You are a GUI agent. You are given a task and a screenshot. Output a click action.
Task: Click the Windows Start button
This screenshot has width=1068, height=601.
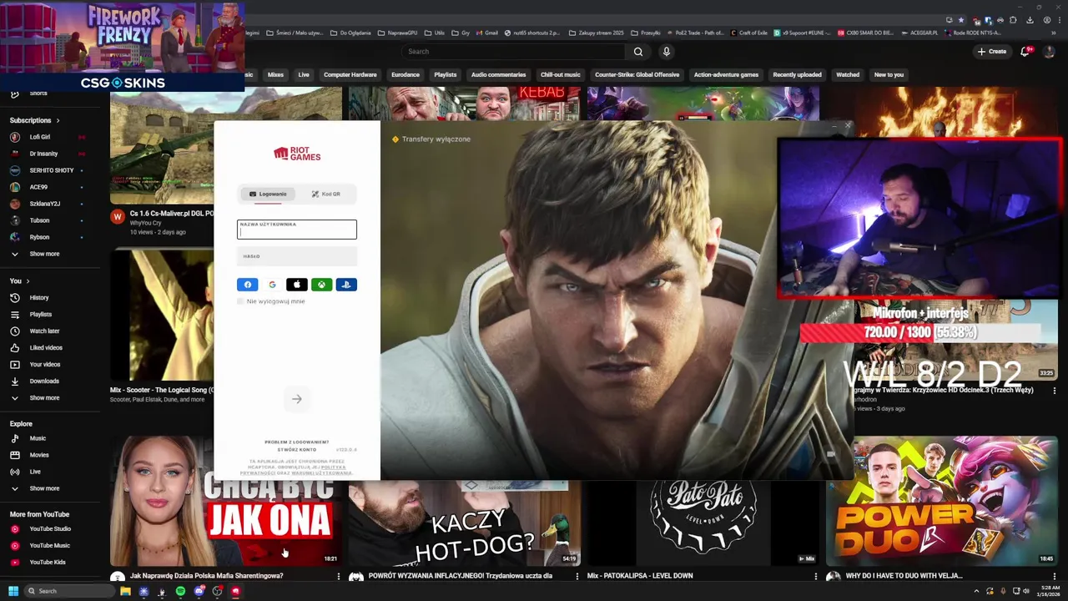pyautogui.click(x=13, y=591)
